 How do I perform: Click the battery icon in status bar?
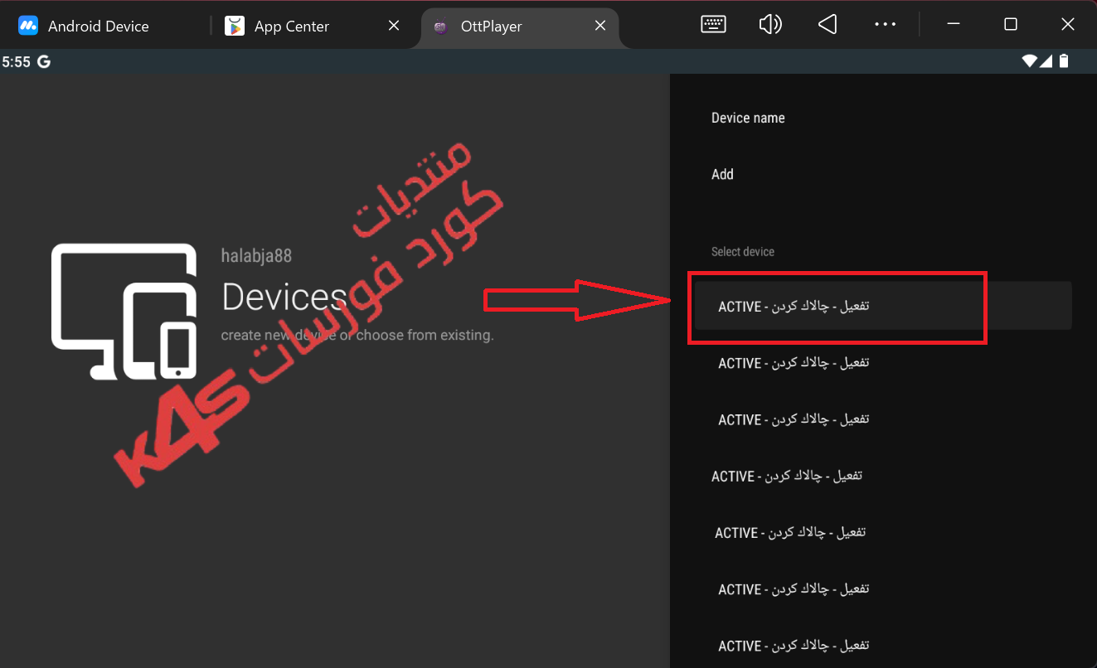[x=1064, y=61]
